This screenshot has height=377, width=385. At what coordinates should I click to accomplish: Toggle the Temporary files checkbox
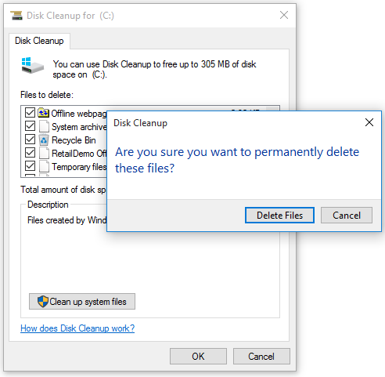coord(30,166)
